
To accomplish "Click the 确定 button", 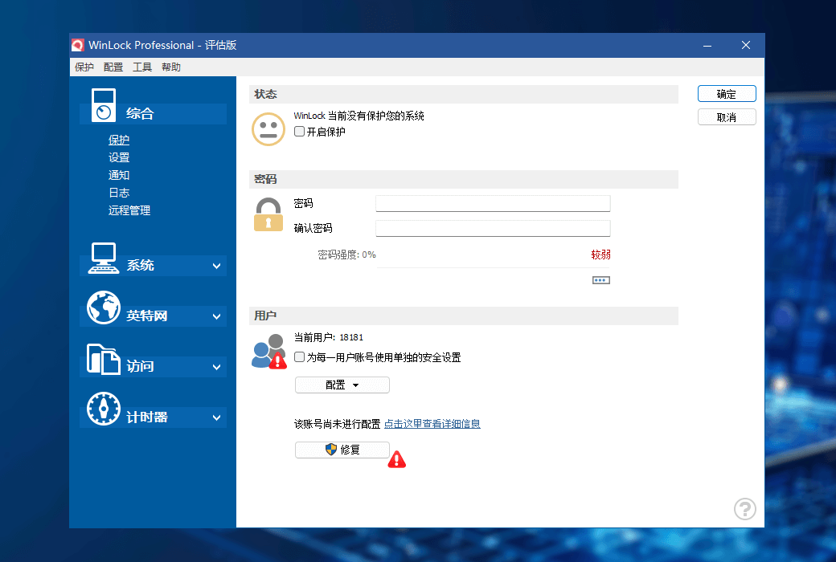I will [727, 94].
